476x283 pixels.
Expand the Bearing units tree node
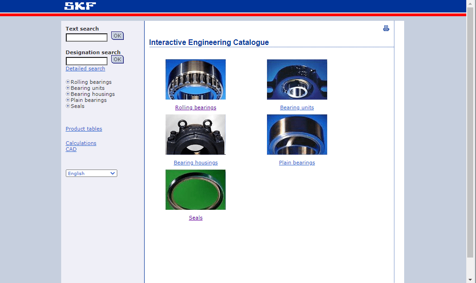[x=68, y=88]
